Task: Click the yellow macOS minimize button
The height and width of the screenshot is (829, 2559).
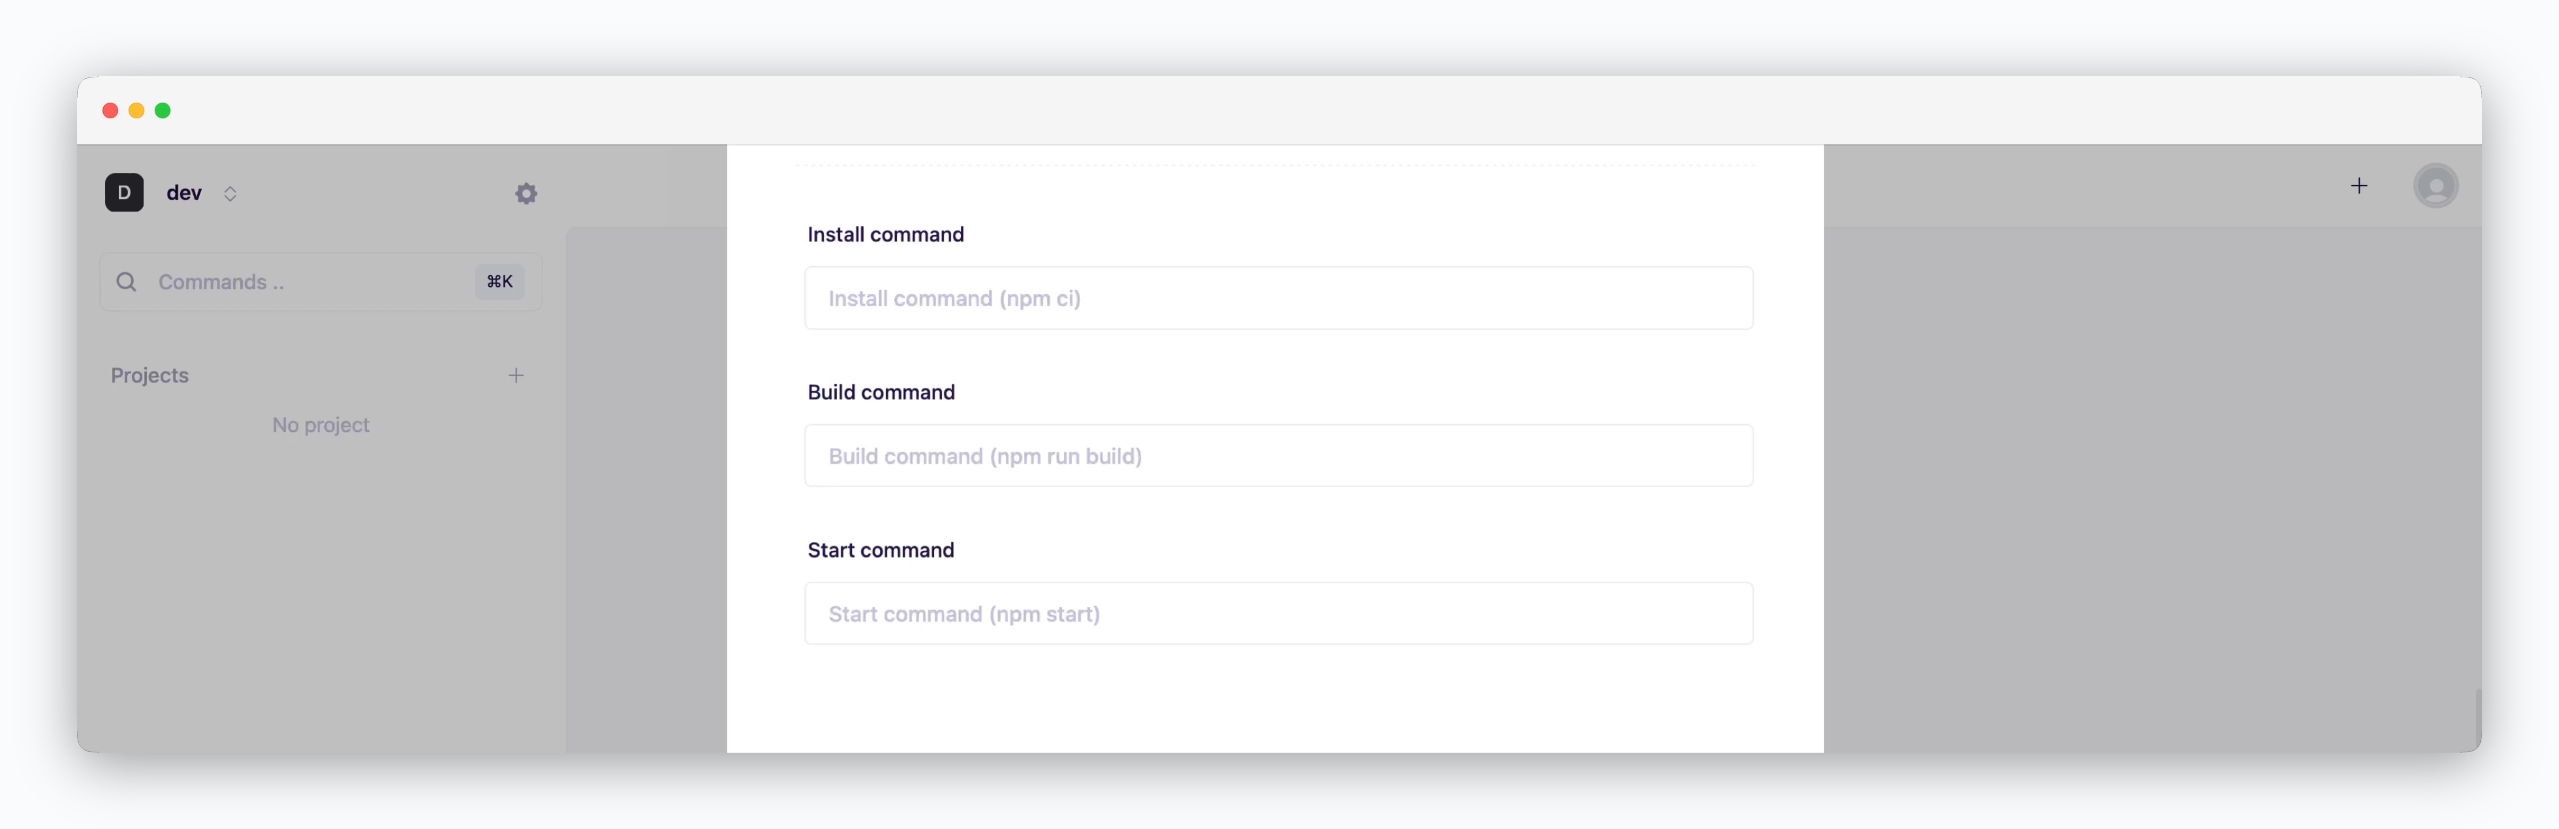Action: pos(136,110)
